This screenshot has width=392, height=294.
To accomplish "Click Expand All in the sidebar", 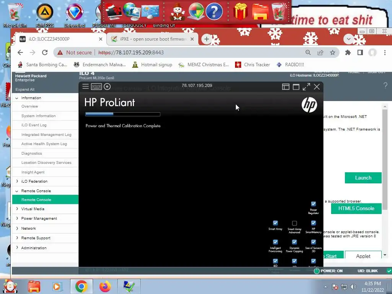I will (25, 90).
